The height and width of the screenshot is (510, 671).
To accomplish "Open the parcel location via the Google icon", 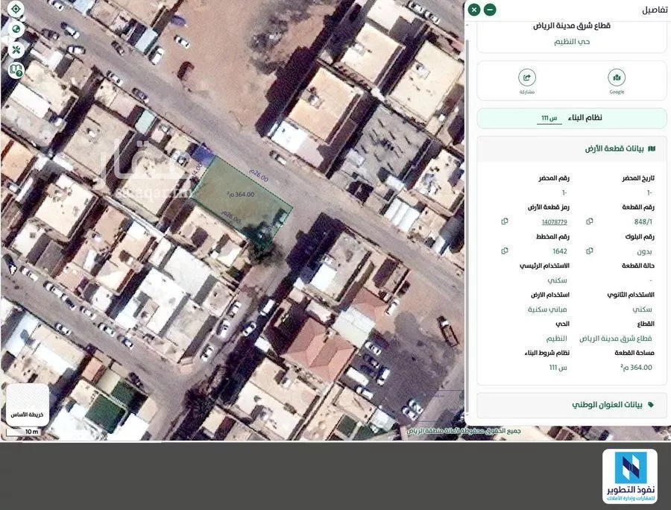I will tap(617, 79).
